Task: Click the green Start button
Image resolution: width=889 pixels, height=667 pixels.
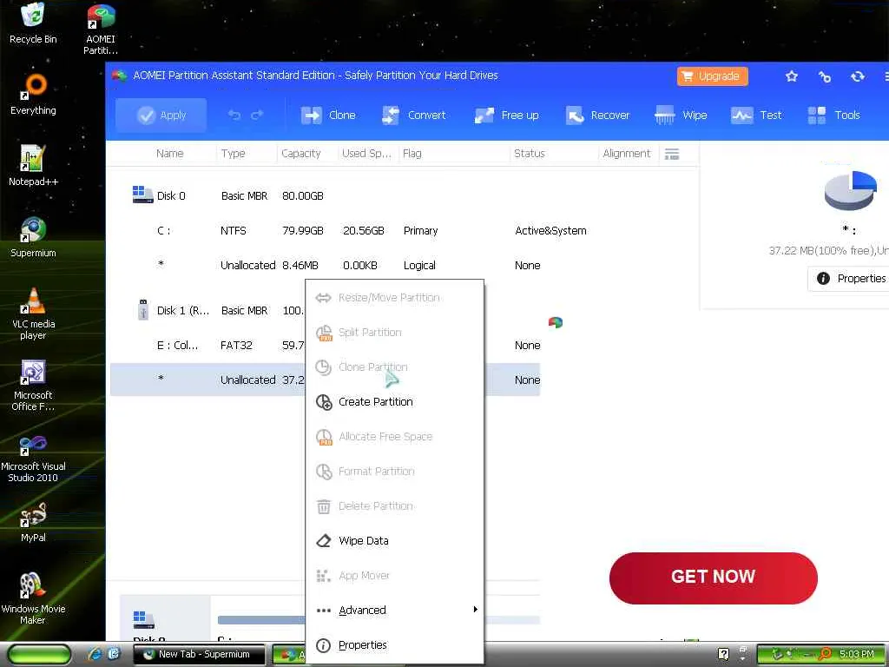Action: pos(38,655)
